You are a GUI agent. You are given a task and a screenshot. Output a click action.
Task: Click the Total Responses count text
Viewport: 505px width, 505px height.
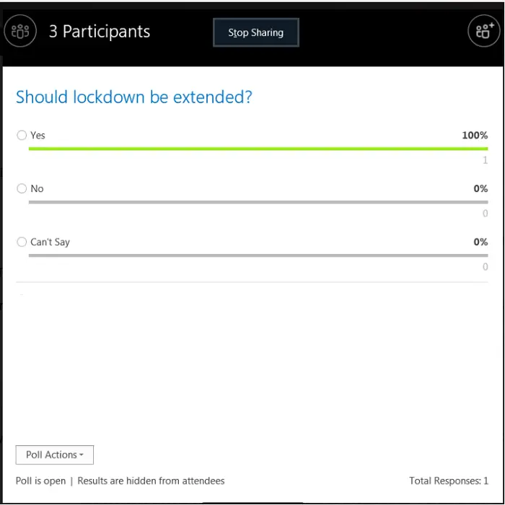click(x=449, y=481)
